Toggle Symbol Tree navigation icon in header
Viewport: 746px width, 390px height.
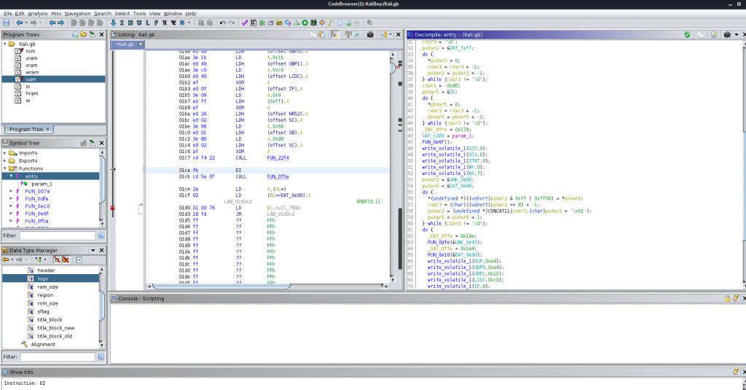click(93, 143)
